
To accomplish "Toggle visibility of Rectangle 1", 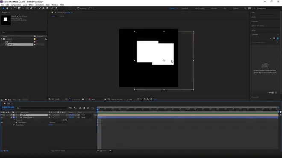I will pyautogui.click(x=2, y=122).
